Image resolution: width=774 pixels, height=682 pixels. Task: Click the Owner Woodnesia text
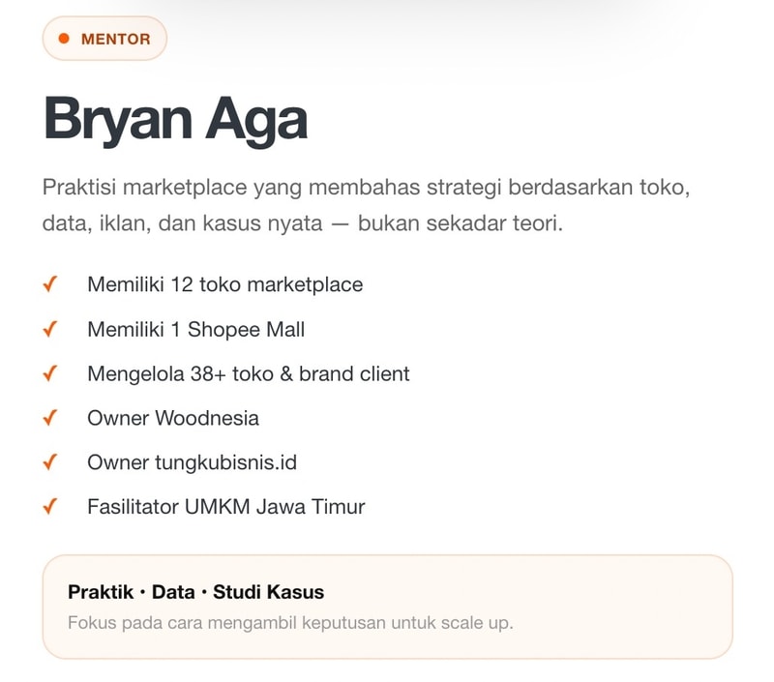click(x=173, y=418)
